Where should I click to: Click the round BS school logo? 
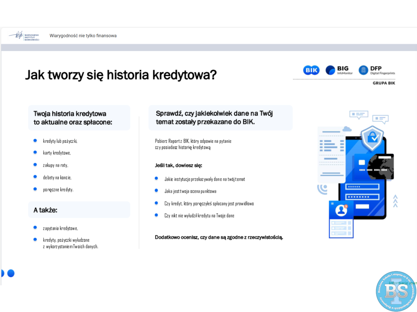pyautogui.click(x=396, y=291)
